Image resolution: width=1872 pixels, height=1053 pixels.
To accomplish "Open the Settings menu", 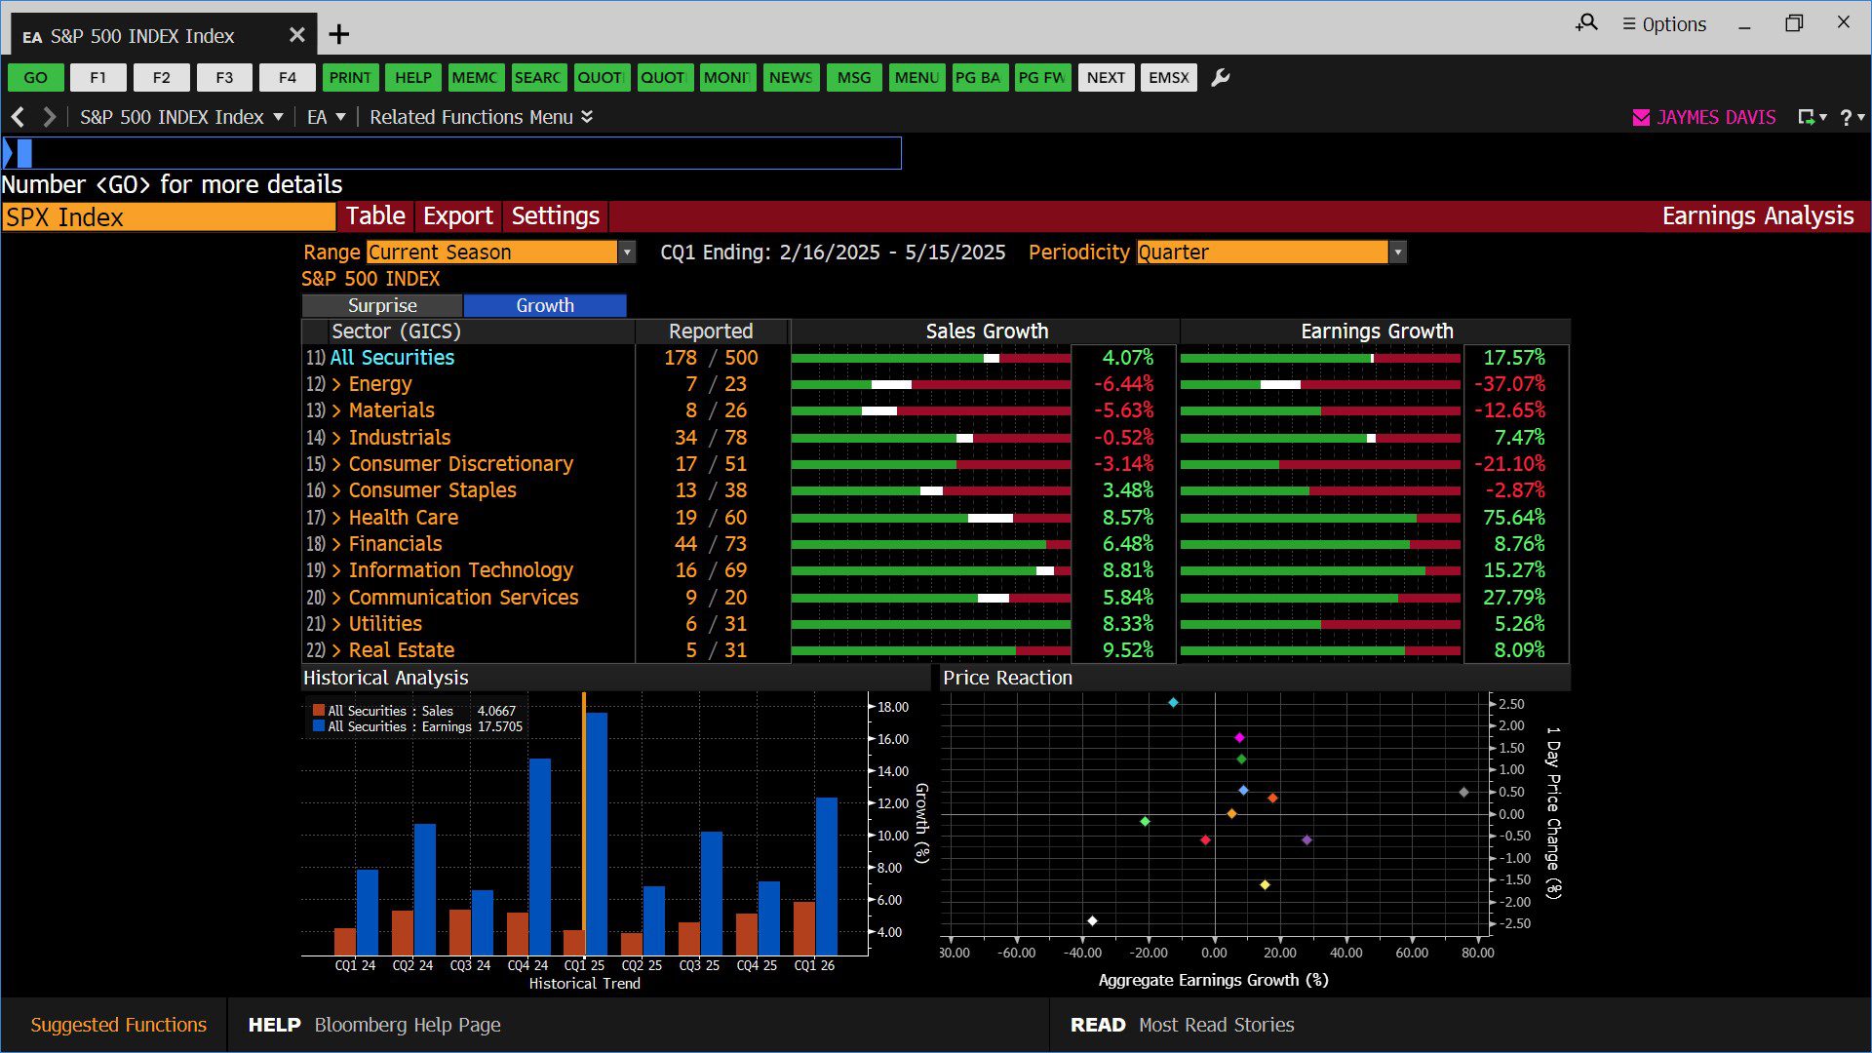I will pyautogui.click(x=555, y=215).
